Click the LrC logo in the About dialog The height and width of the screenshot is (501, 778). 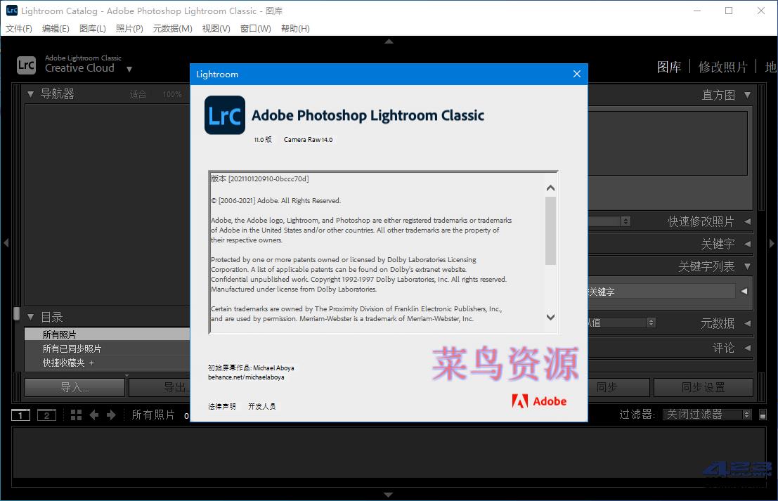tap(224, 116)
